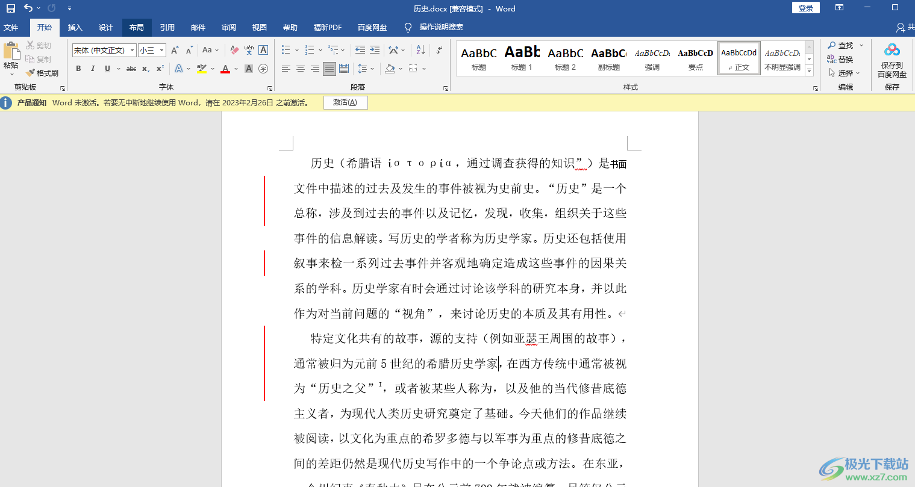
Task: Toggle Underline formatting
Action: click(107, 69)
